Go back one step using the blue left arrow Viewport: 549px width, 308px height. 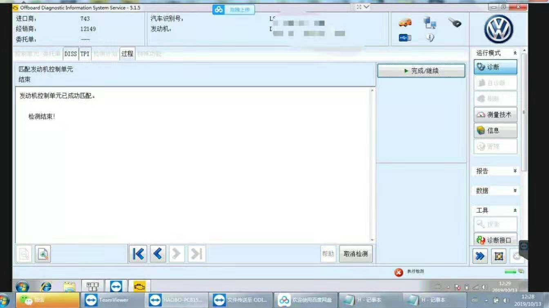coord(157,254)
